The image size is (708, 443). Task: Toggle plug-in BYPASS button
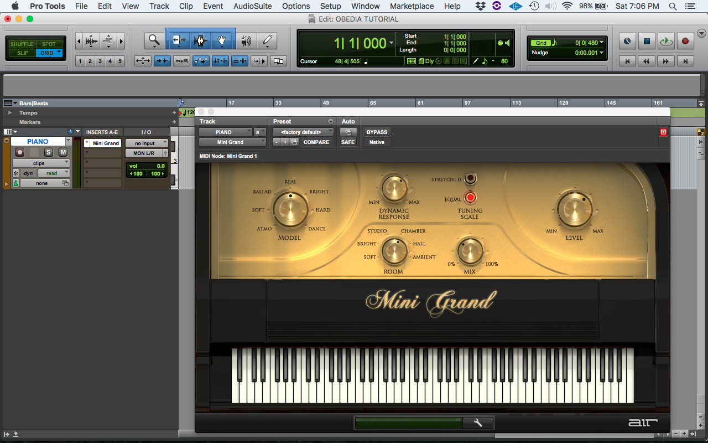pyautogui.click(x=377, y=132)
